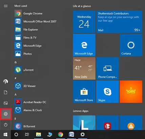Open Settings gear on the taskbar
The image size is (145, 139).
82,135
